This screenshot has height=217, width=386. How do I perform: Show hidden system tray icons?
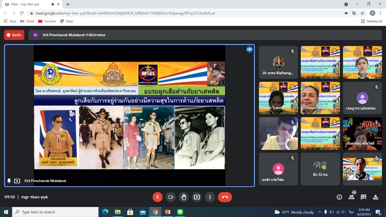coord(319,212)
